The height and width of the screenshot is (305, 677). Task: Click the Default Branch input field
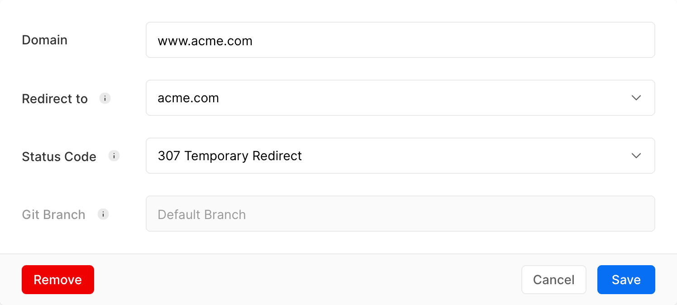coord(400,214)
